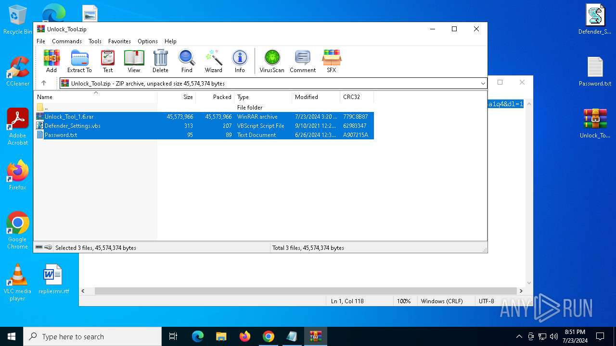Click the Notepad scroll-right arrow

(x=521, y=291)
